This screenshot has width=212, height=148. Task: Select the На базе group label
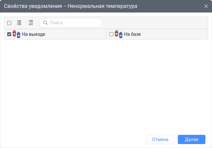pyautogui.click(x=132, y=34)
